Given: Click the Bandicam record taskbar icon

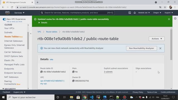Looking at the screenshot, I should coord(125,97).
